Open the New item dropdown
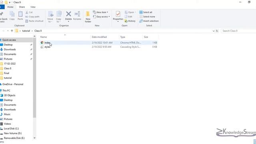Image resolution: width=256 pixels, height=144 pixels. [x=100, y=12]
